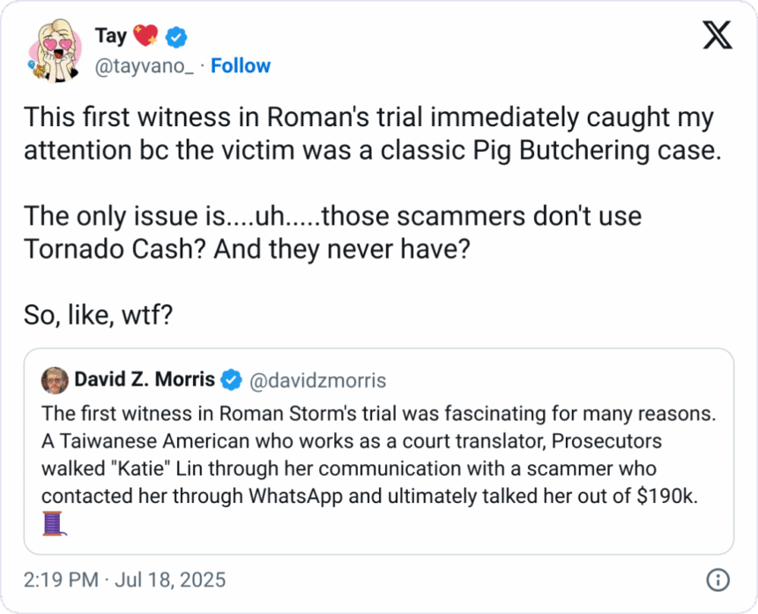Image resolution: width=758 pixels, height=614 pixels.
Task: Click the @davidzmorris handle
Action: [x=318, y=380]
